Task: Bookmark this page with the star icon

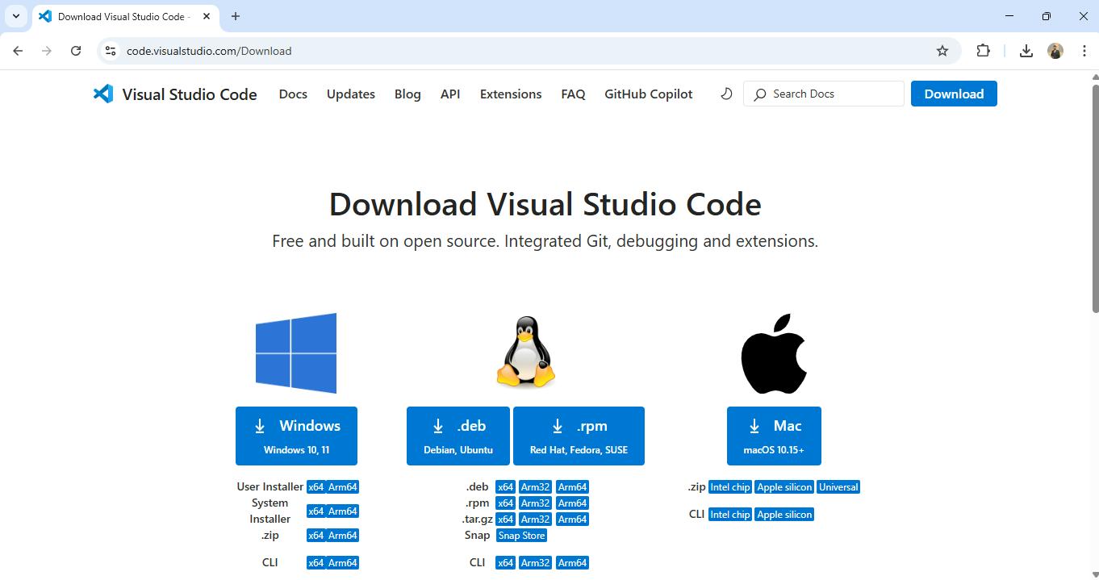Action: click(x=942, y=51)
